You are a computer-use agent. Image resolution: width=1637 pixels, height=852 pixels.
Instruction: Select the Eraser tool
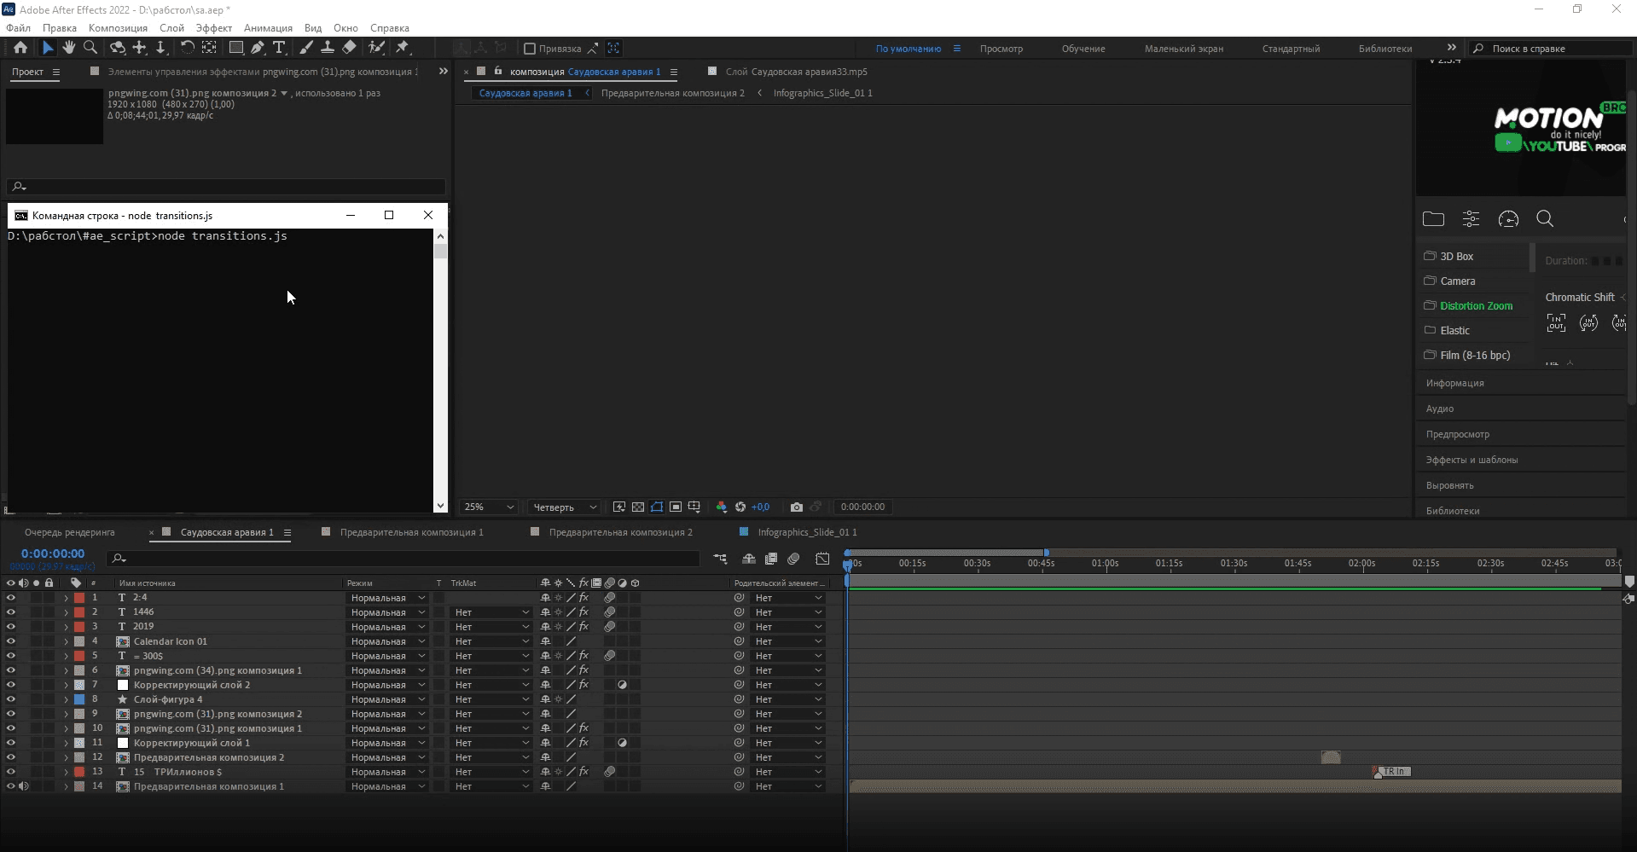(349, 48)
